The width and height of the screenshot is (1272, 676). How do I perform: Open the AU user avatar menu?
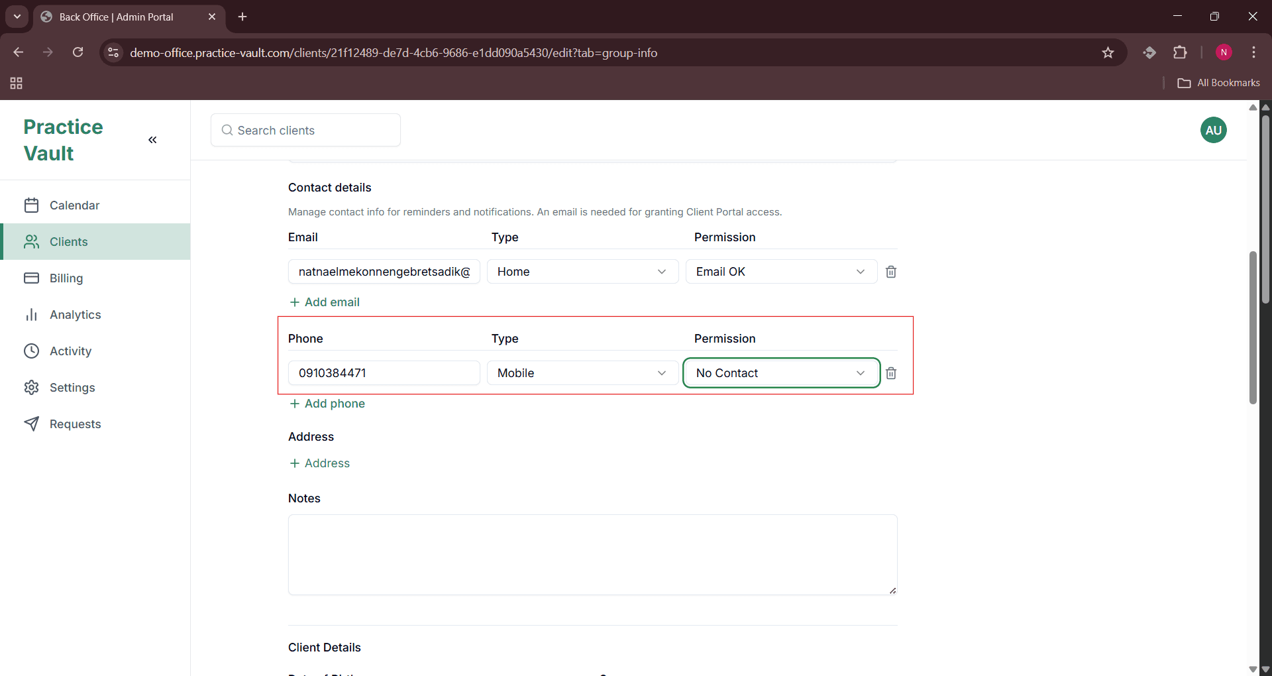(1214, 130)
